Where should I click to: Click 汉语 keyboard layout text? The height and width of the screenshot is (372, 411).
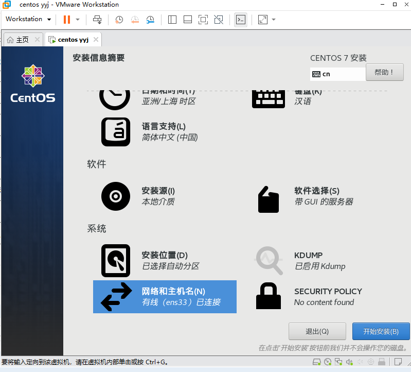(x=303, y=102)
